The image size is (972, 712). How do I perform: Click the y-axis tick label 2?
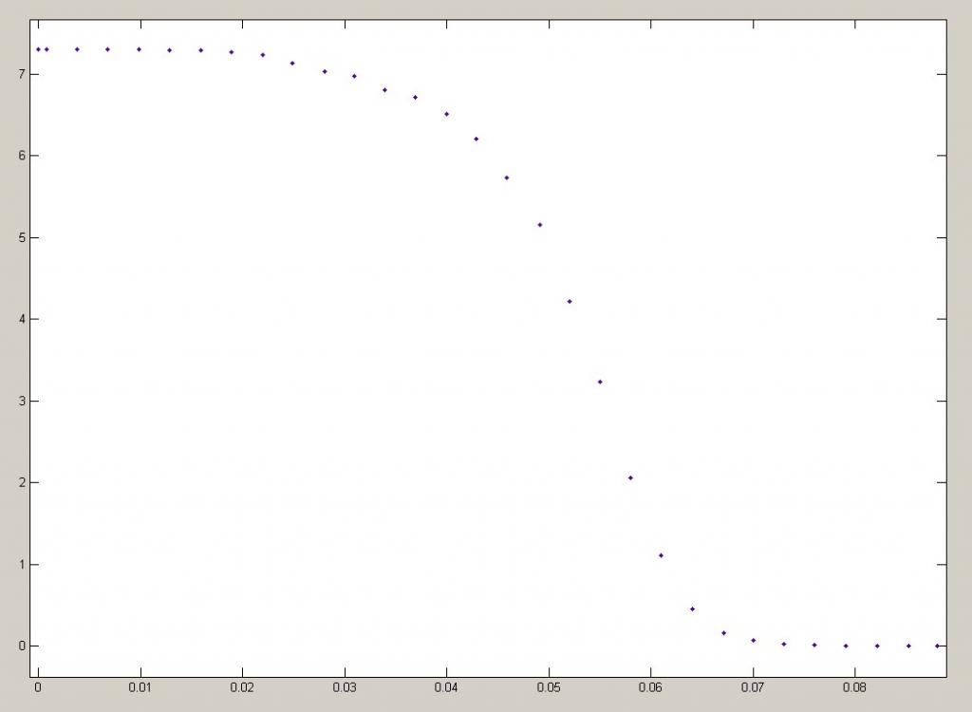[21, 482]
